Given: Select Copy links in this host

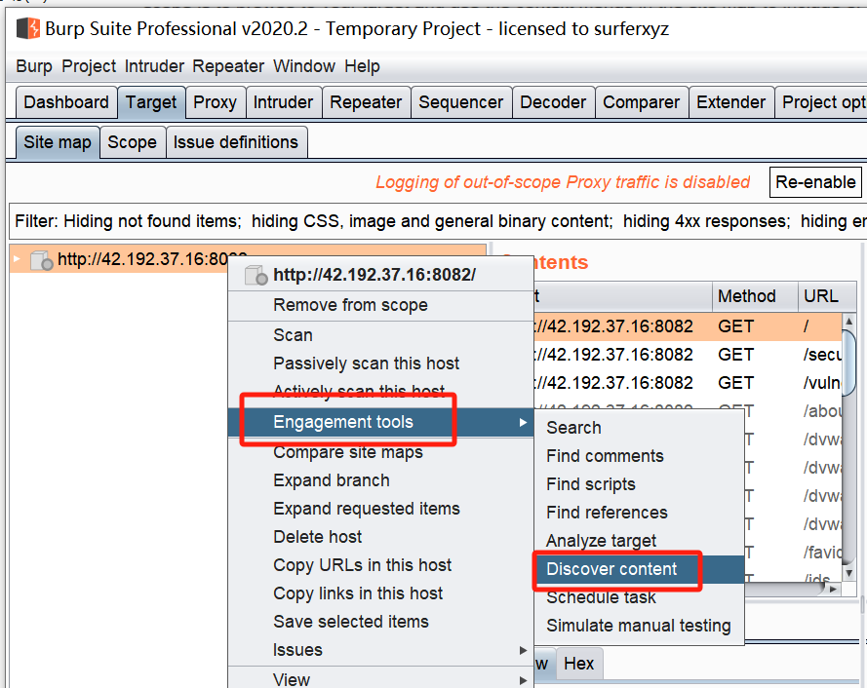Looking at the screenshot, I should pyautogui.click(x=380, y=592).
